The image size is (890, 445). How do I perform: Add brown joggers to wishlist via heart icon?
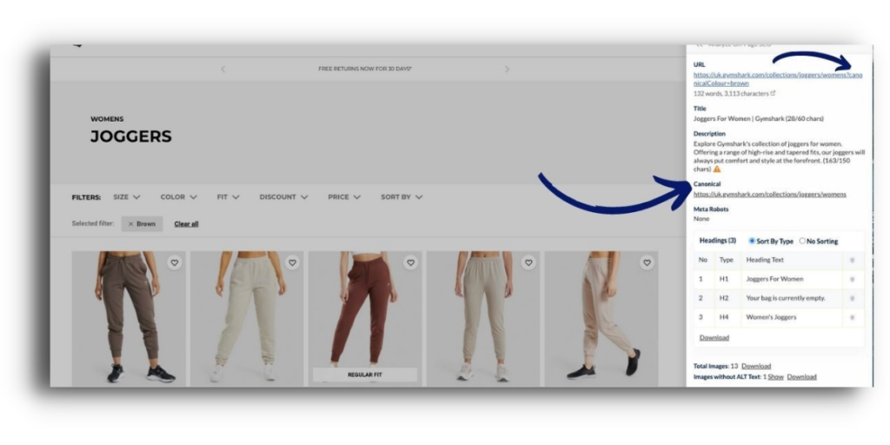174,262
